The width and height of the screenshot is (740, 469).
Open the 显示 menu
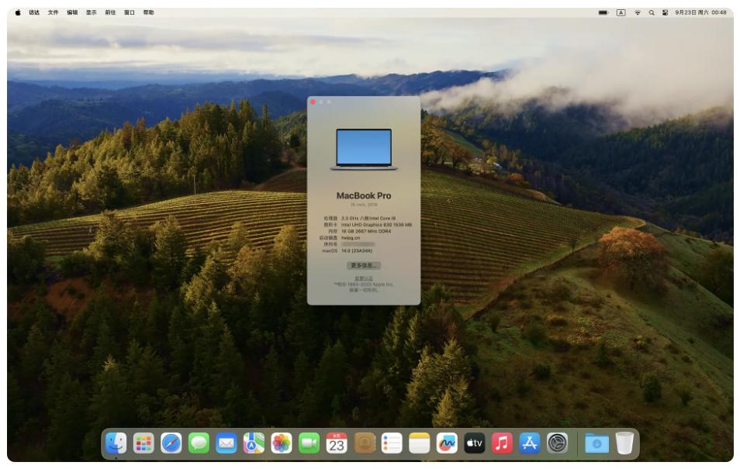coord(91,12)
